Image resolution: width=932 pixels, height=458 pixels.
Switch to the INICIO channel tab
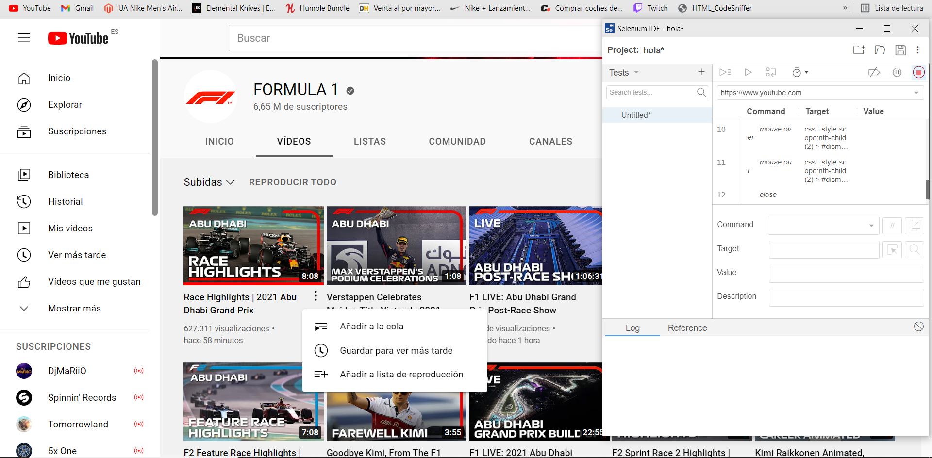point(219,142)
